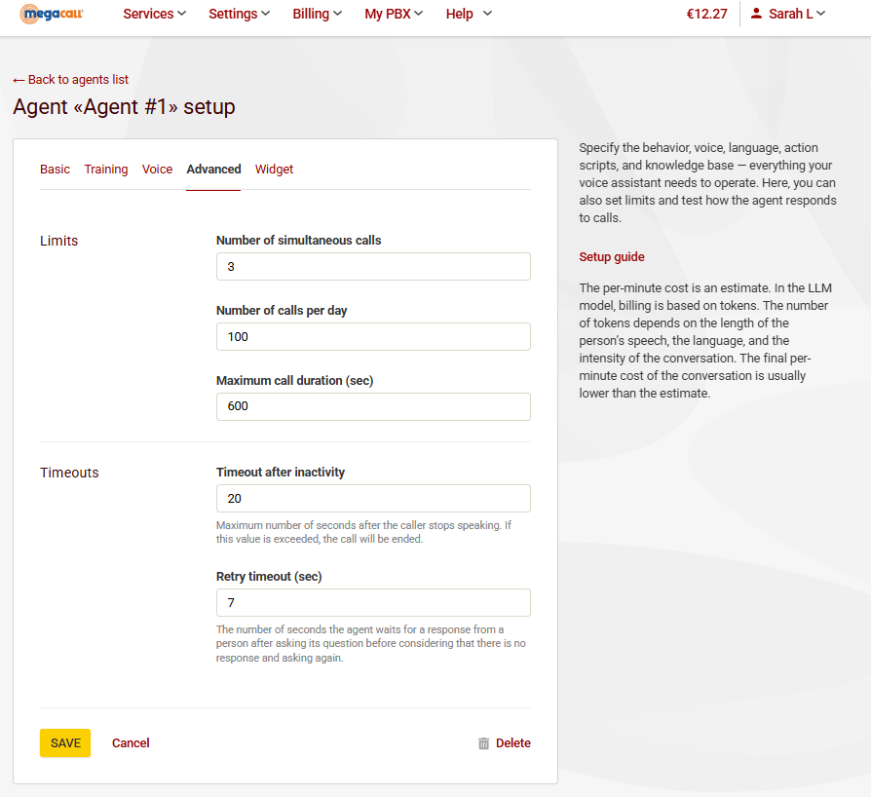The height and width of the screenshot is (797, 871).
Task: Select the Voice tab
Action: click(157, 170)
